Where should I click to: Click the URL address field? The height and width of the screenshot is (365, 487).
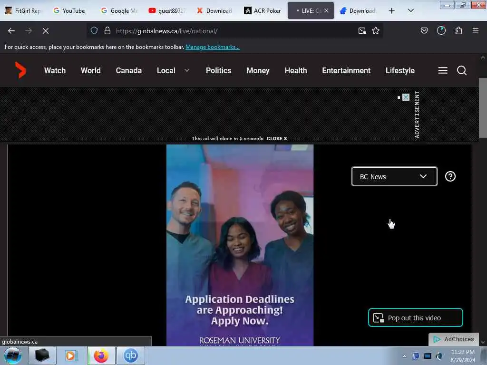pyautogui.click(x=234, y=31)
